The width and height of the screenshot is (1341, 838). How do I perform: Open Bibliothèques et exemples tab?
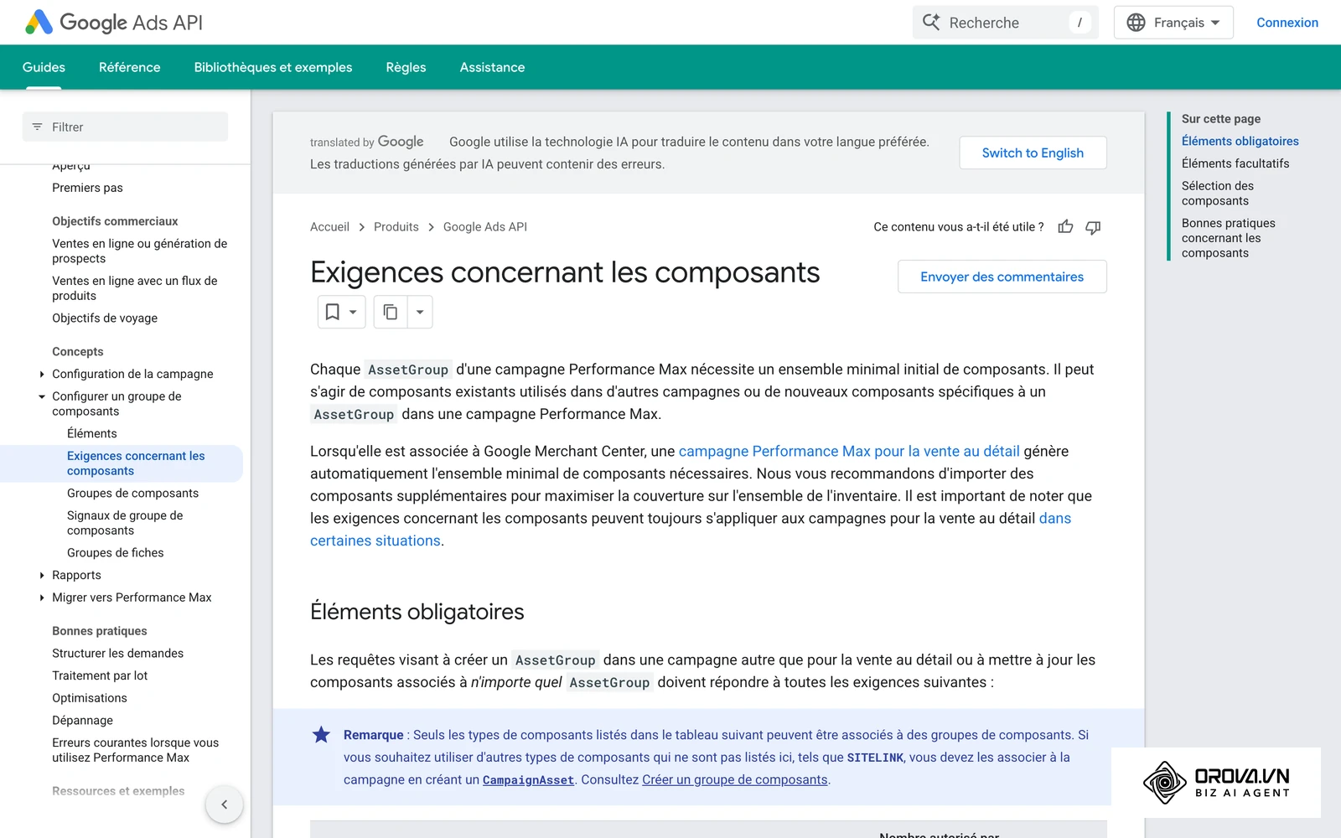(x=273, y=67)
